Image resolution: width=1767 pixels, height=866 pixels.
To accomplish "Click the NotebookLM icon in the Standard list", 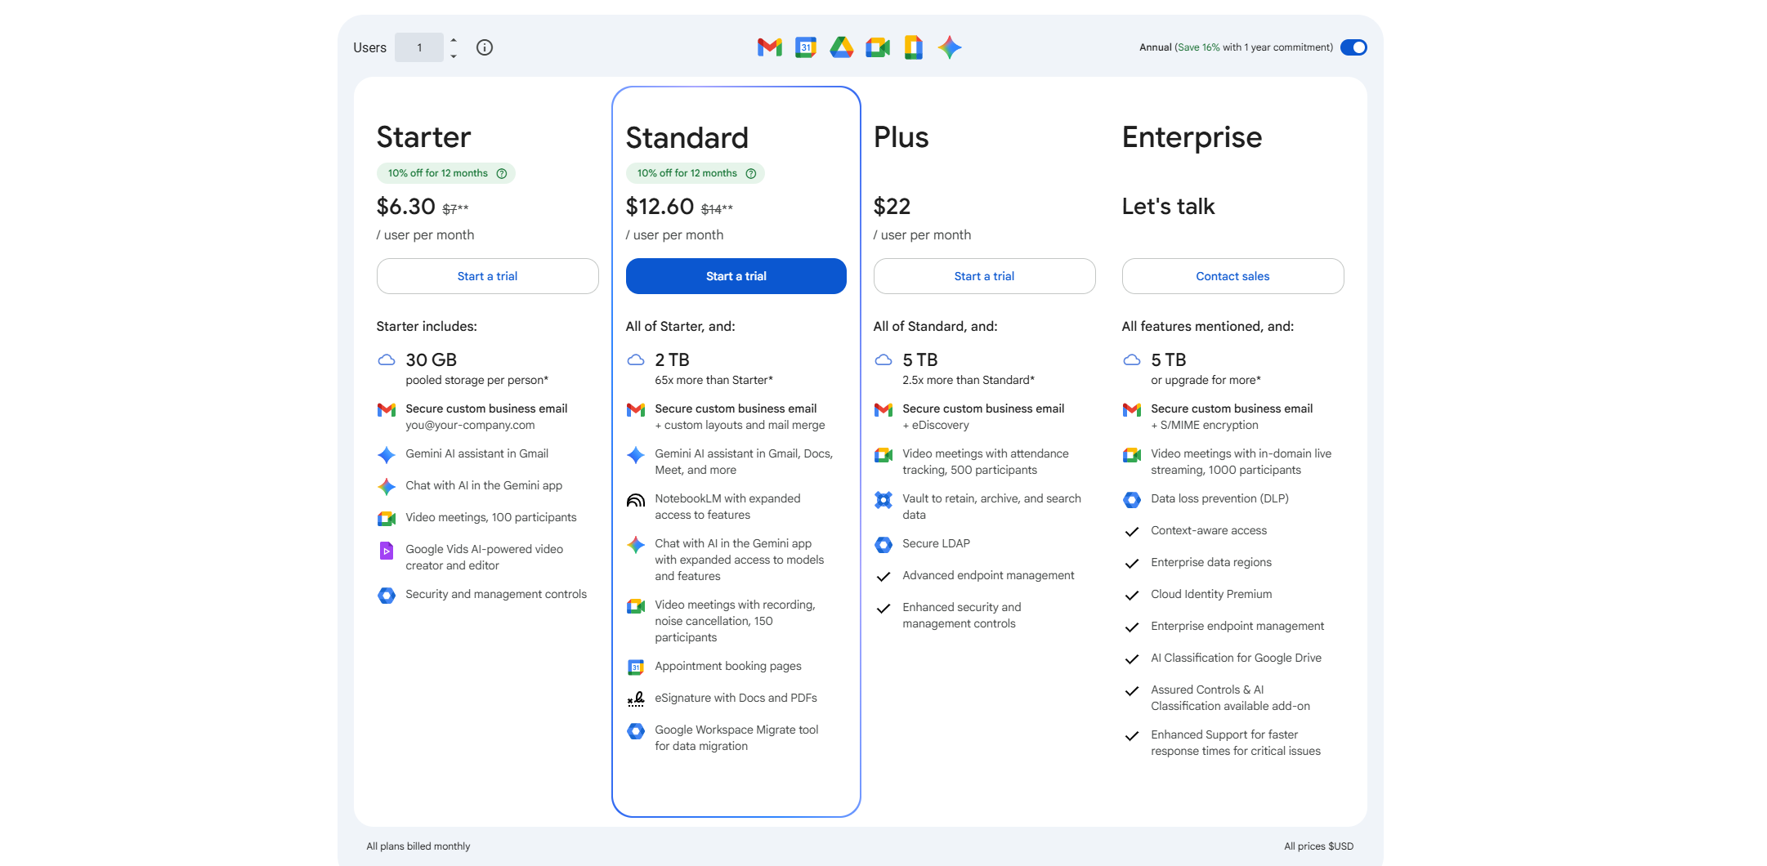I will click(x=636, y=499).
